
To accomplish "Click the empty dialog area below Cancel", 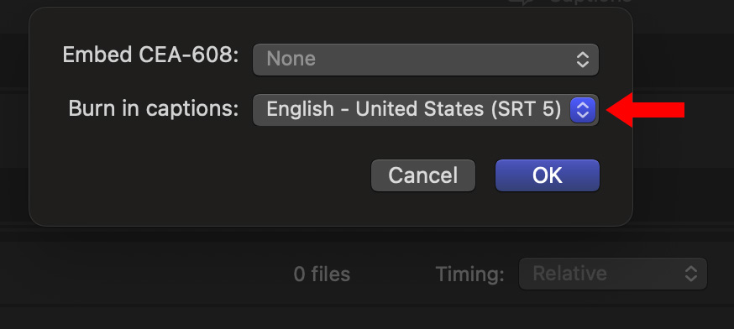I will (x=423, y=209).
